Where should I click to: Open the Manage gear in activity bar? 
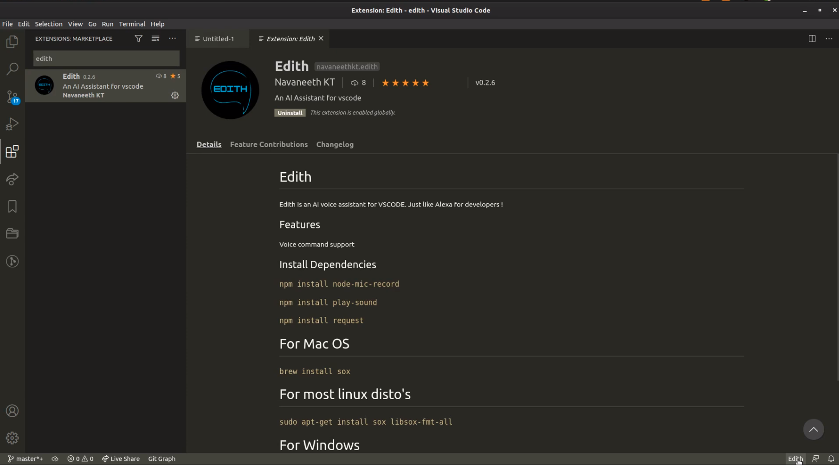(13, 438)
